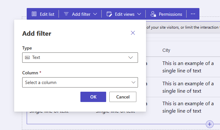Click the circular plus add button
220x130 pixels.
(210, 124)
